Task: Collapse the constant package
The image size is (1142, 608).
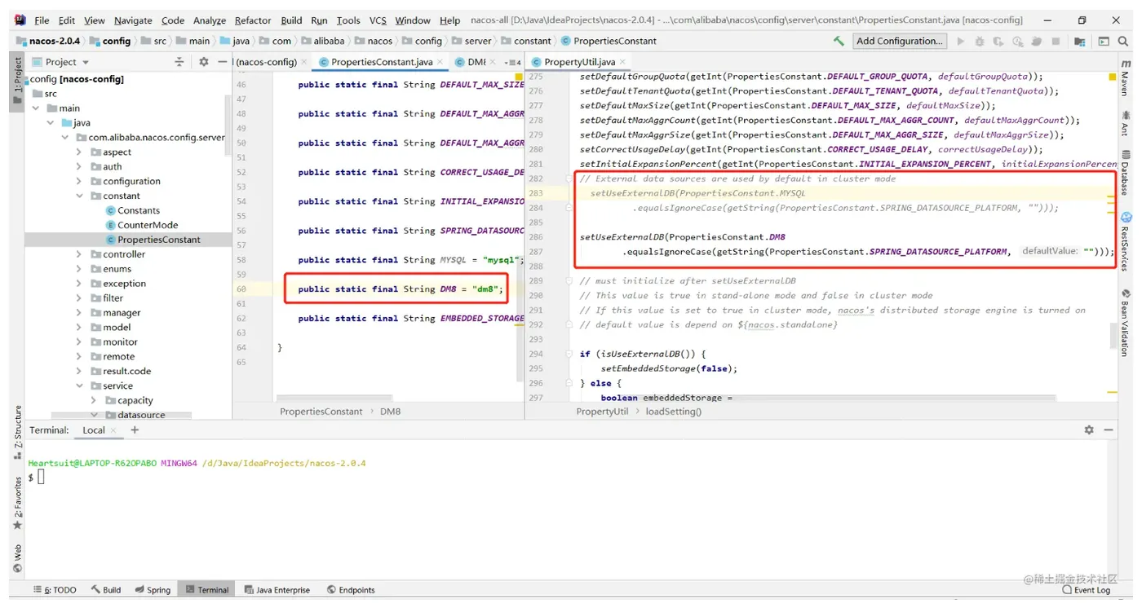Action: pyautogui.click(x=80, y=196)
